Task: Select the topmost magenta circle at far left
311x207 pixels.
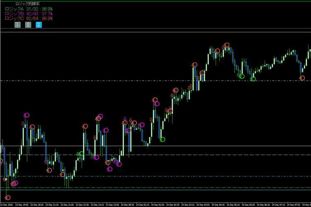Action: [x=27, y=115]
